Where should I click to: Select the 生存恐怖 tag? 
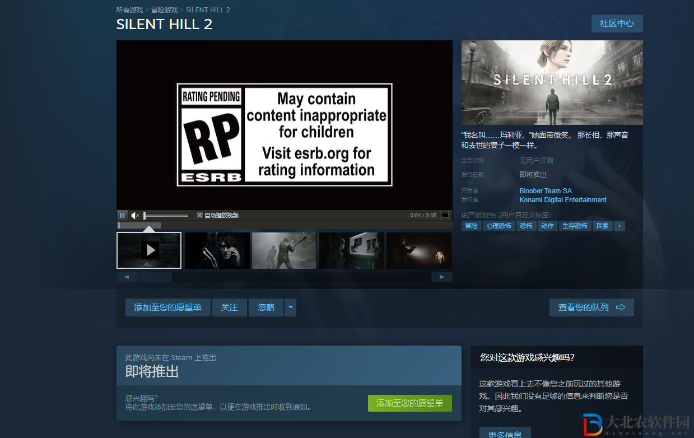(x=575, y=226)
